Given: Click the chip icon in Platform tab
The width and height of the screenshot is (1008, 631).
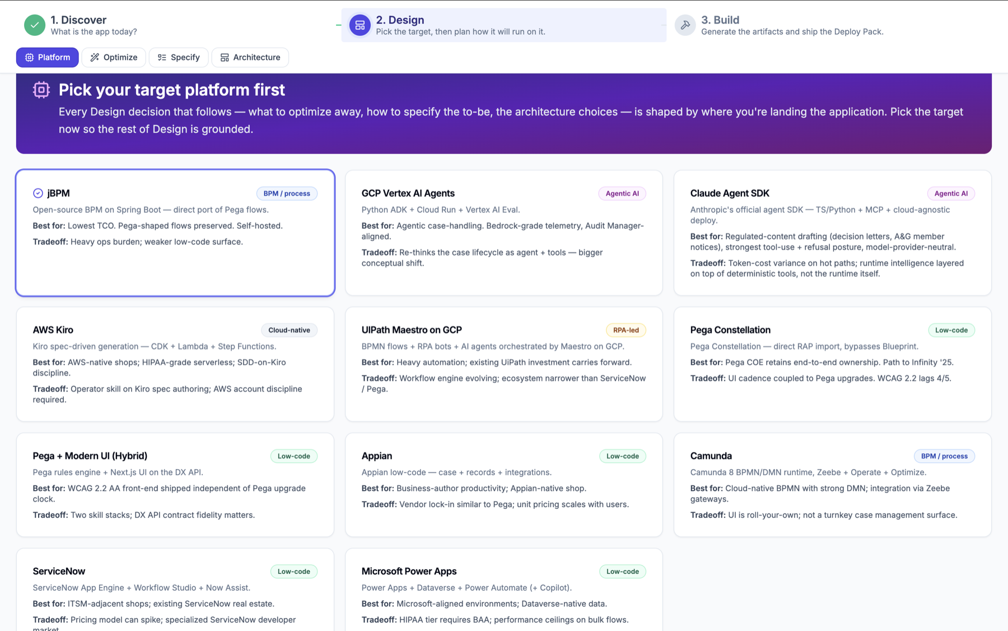Looking at the screenshot, I should (30, 57).
